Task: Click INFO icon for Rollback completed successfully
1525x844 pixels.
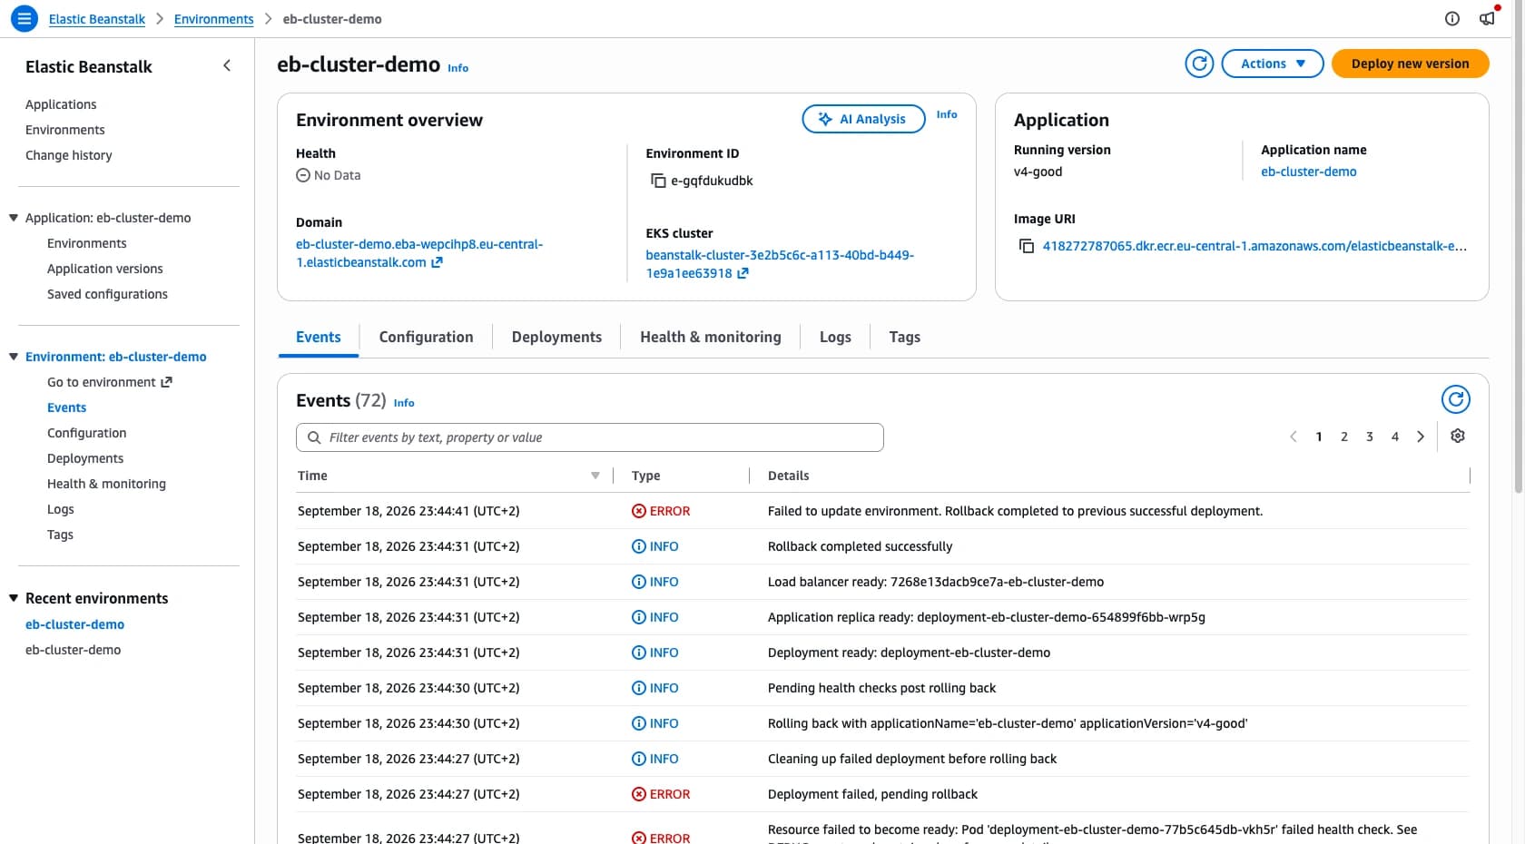Action: (639, 546)
